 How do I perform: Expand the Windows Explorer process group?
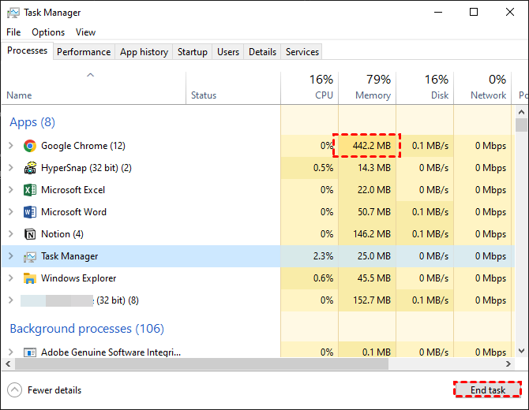pyautogui.click(x=10, y=278)
